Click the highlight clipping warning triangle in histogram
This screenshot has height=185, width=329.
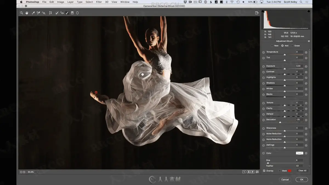(309, 11)
